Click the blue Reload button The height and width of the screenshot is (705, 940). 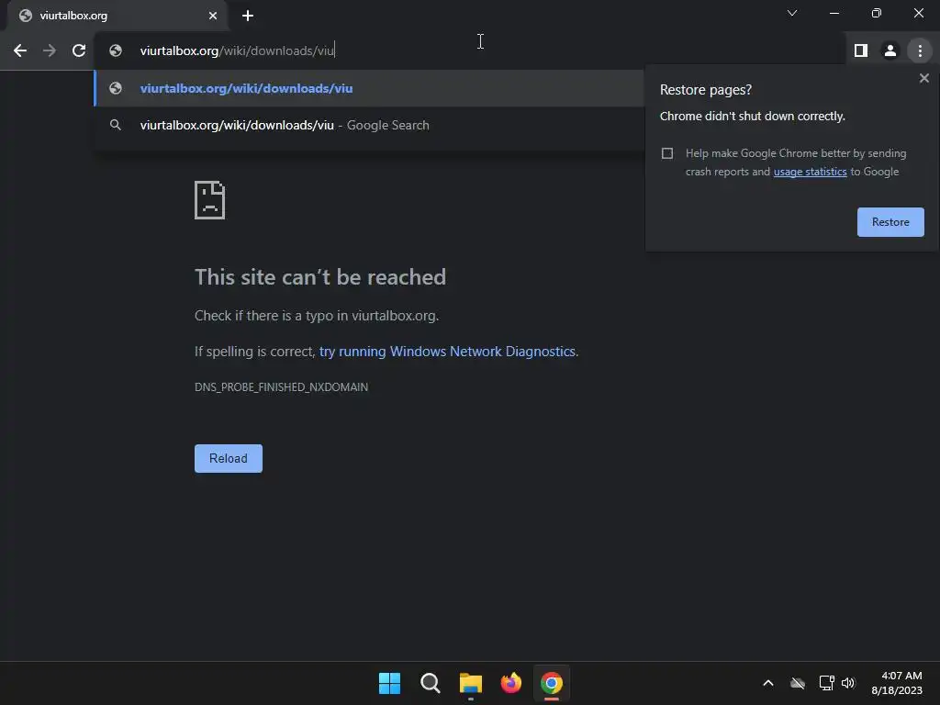[229, 458]
